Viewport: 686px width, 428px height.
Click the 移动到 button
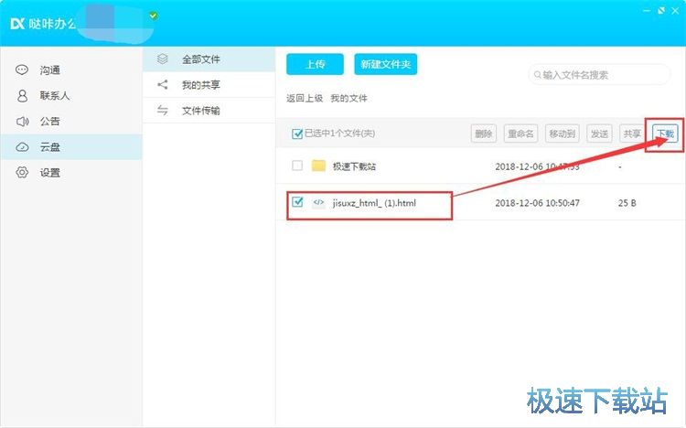(563, 134)
